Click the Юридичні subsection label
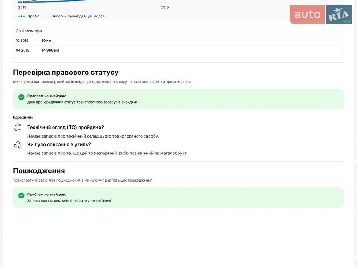357x267 pixels. [x=23, y=117]
